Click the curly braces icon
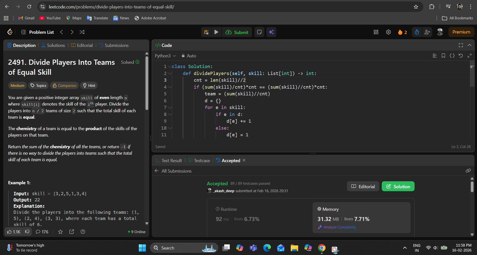 point(452,56)
